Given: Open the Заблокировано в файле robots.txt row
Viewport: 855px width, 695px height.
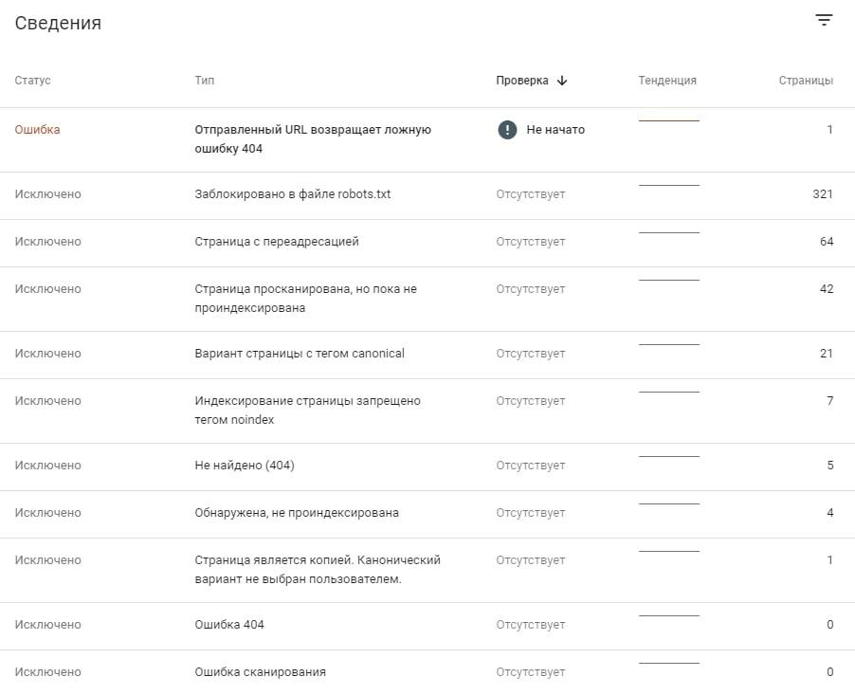Looking at the screenshot, I should (x=427, y=196).
